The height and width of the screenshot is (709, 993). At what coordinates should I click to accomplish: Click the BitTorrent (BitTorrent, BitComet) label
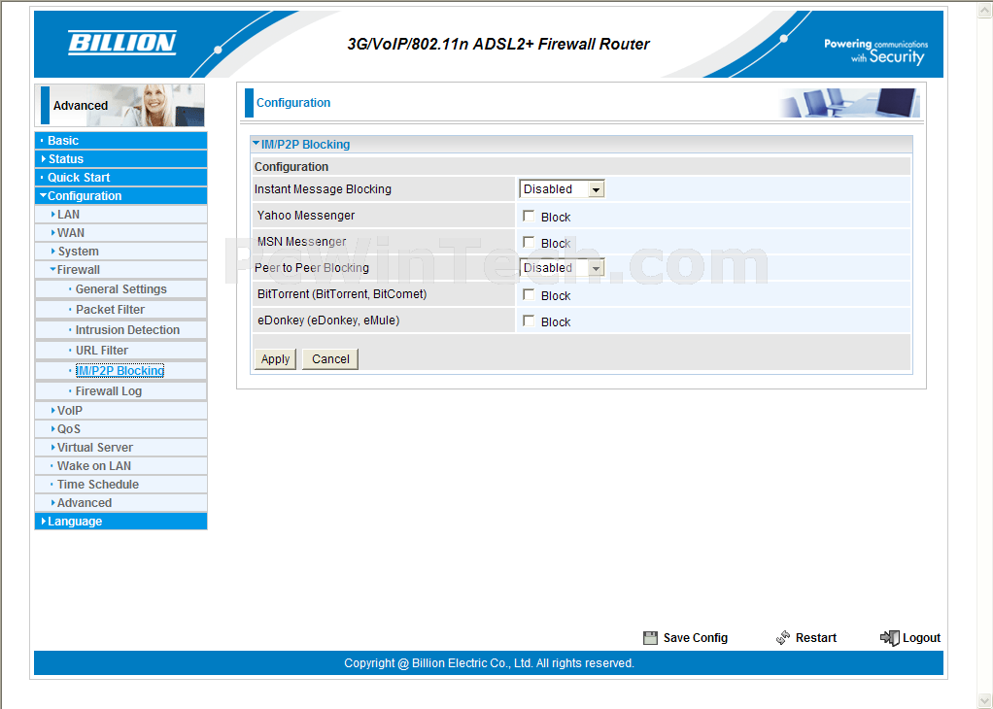(342, 294)
